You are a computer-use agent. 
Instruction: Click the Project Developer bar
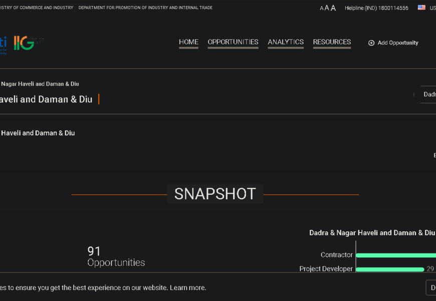390,269
